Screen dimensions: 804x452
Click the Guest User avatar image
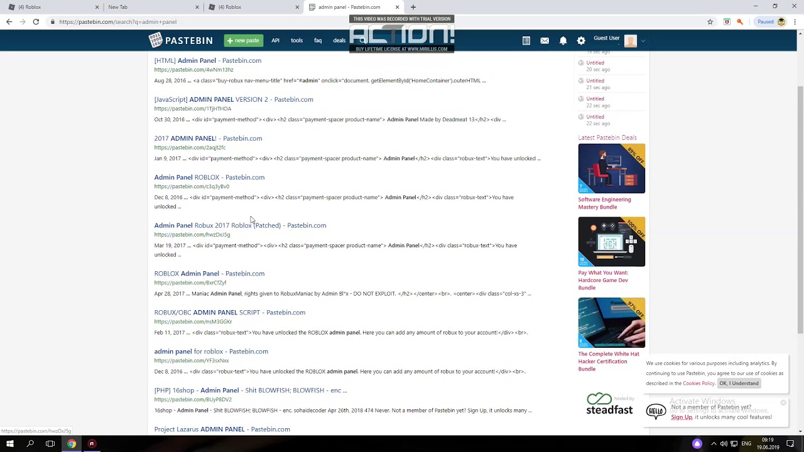pyautogui.click(x=631, y=41)
